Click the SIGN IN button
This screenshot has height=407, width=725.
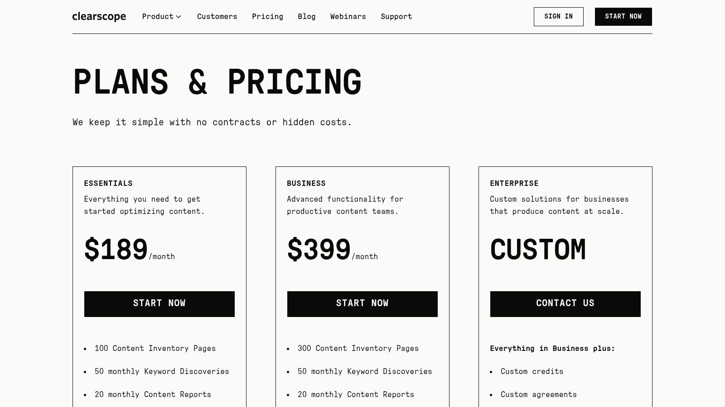[558, 17]
